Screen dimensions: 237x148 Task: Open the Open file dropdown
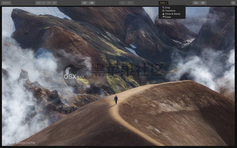(x=6, y=3)
